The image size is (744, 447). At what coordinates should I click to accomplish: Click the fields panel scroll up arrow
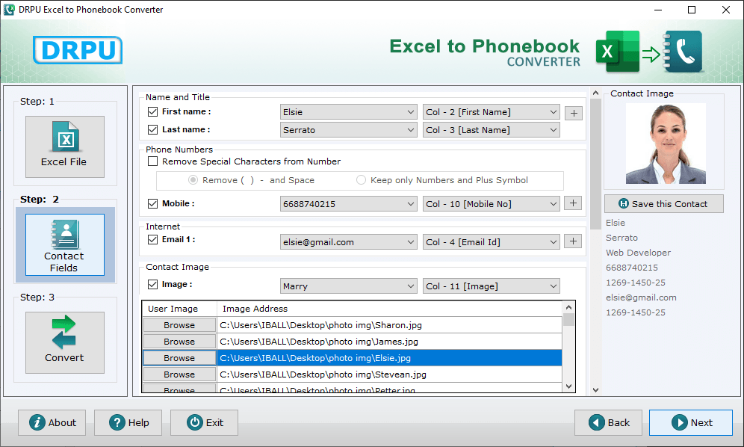tap(595, 93)
